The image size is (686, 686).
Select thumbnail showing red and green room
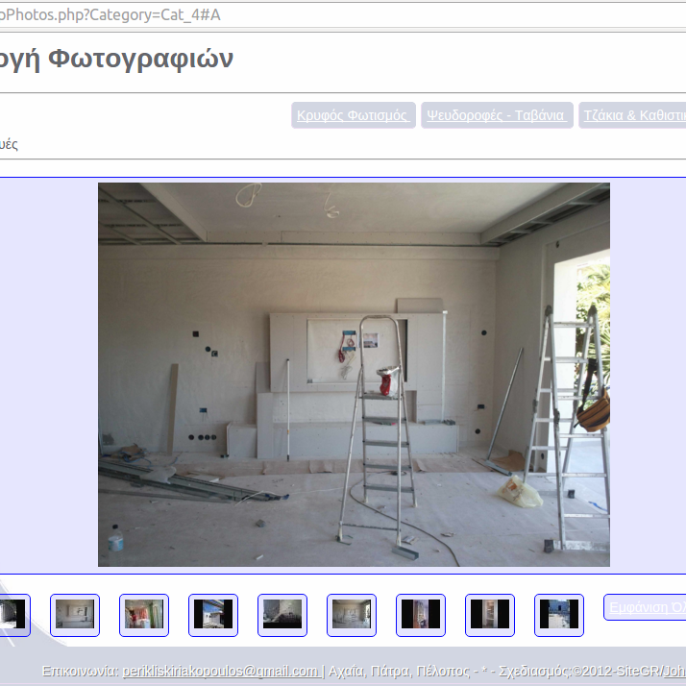[x=144, y=615]
